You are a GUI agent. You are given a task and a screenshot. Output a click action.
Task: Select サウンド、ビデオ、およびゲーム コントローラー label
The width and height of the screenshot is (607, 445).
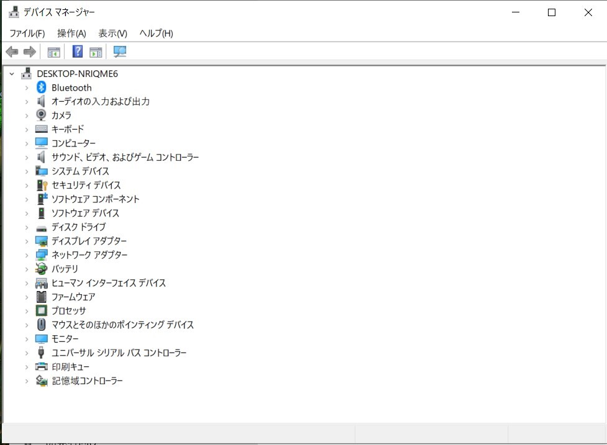125,157
